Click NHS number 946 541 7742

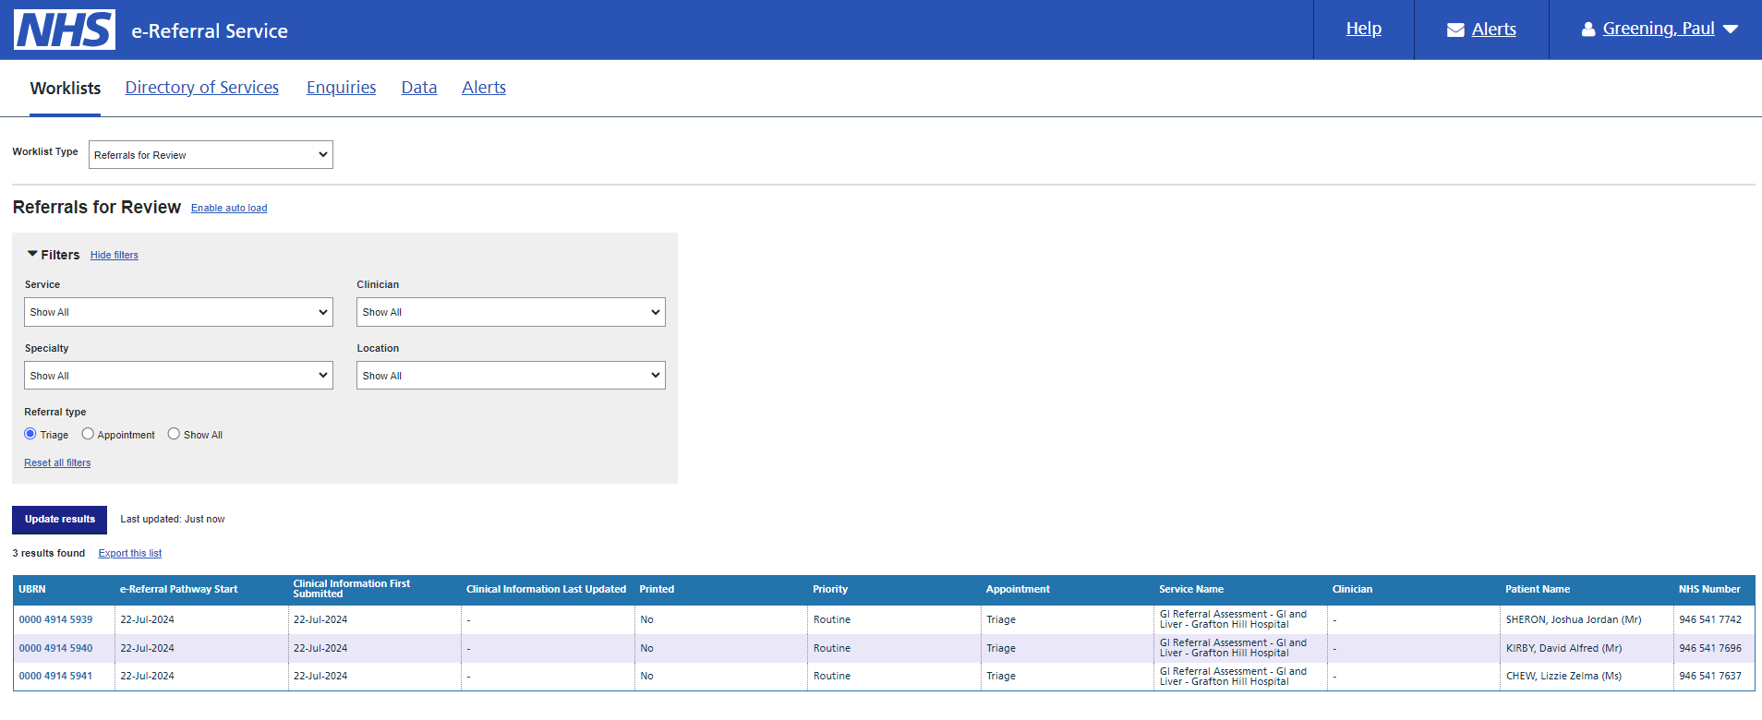point(1710,619)
